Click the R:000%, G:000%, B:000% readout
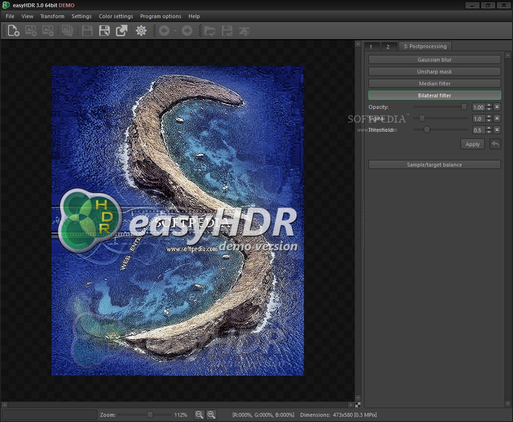The width and height of the screenshot is (513, 422). [x=263, y=415]
